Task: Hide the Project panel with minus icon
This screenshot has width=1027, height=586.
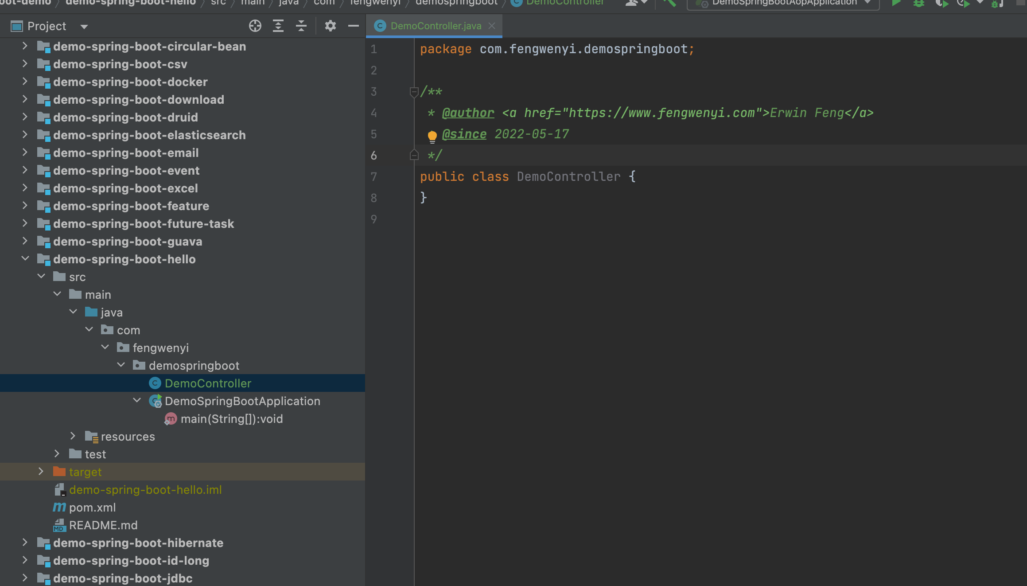Action: (353, 26)
